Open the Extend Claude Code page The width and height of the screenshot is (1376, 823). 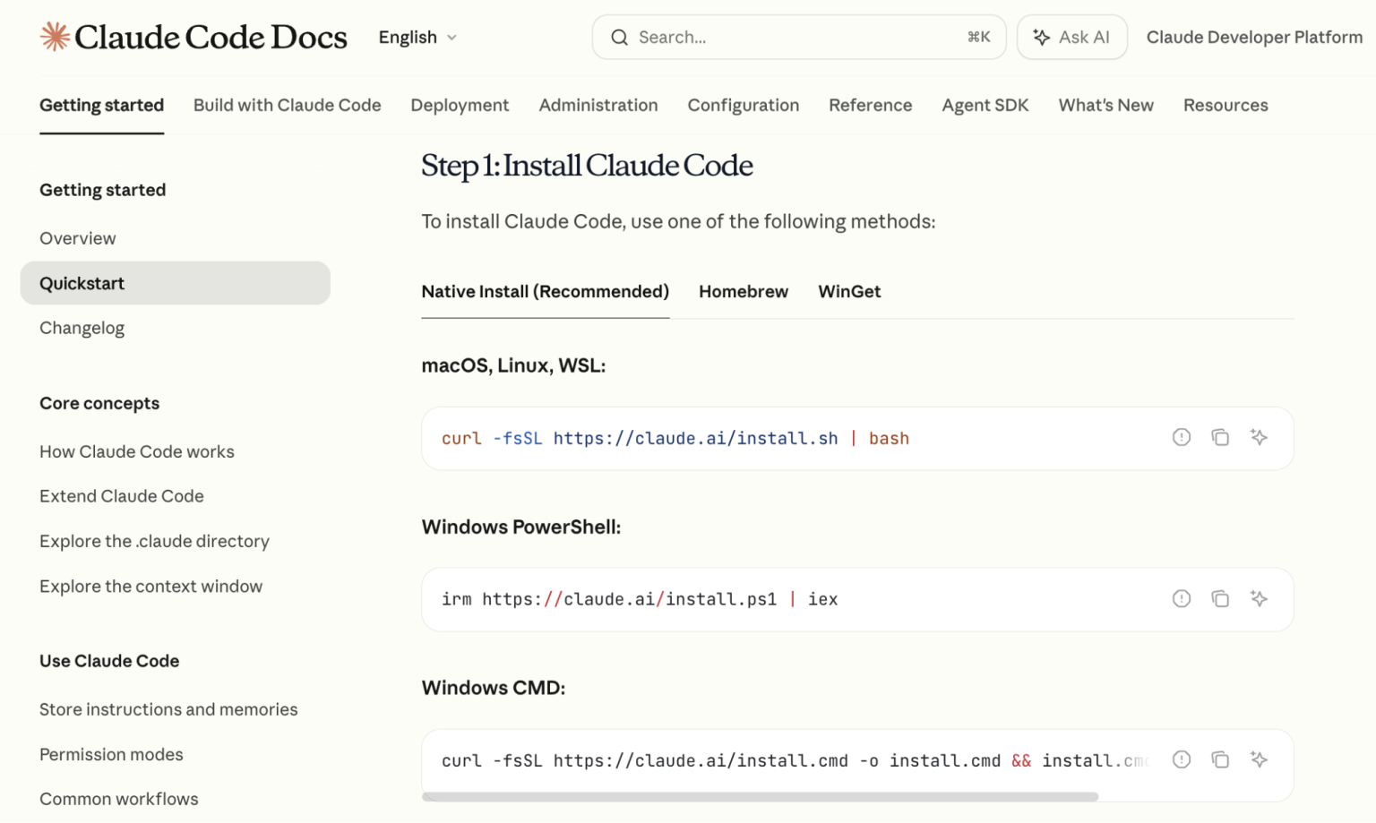point(122,497)
